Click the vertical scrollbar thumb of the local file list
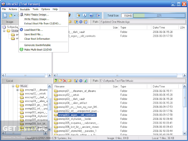Viewport: 188px width, 141px height. coord(184,98)
